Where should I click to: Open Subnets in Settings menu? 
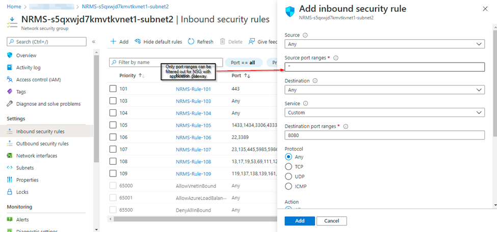tap(26, 168)
